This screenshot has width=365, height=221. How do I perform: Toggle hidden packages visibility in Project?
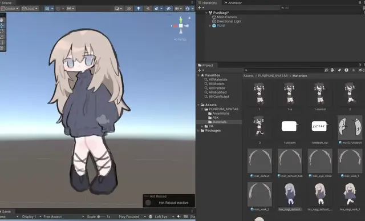click(362, 70)
